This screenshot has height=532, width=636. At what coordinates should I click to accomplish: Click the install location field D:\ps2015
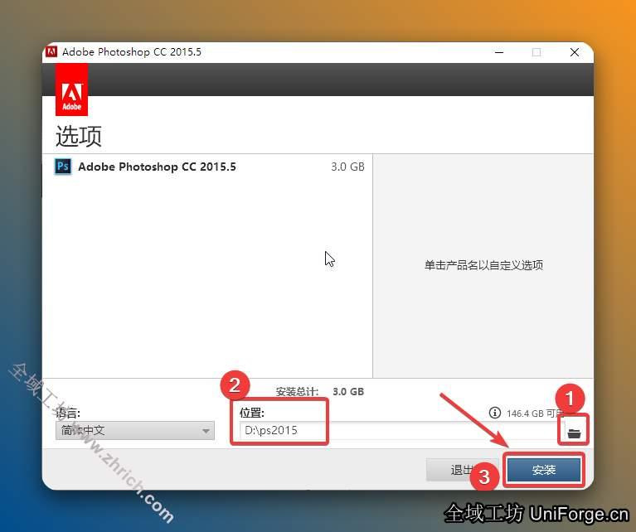point(402,430)
